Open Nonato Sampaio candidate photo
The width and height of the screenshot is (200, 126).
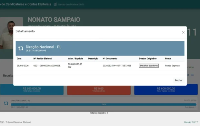pos(11,33)
